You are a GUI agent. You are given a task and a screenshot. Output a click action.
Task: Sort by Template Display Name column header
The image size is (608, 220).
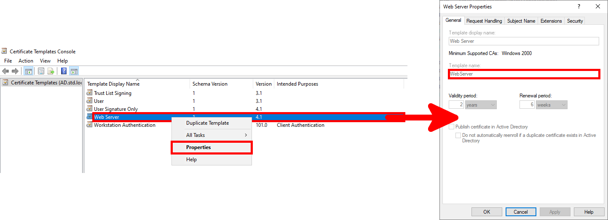click(137, 84)
